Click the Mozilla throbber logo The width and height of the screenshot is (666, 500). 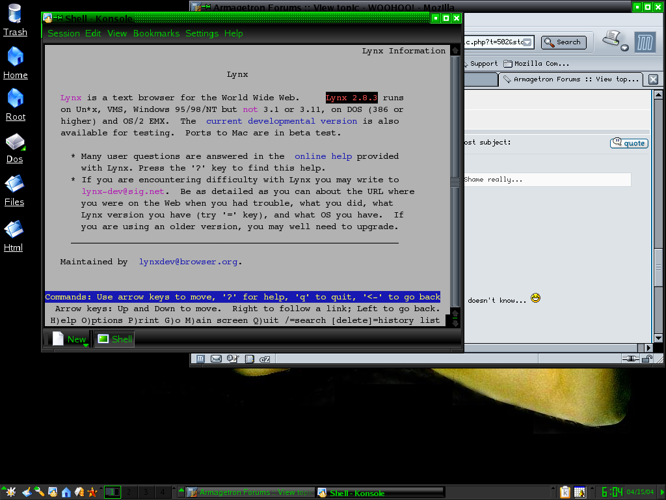pyautogui.click(x=645, y=42)
